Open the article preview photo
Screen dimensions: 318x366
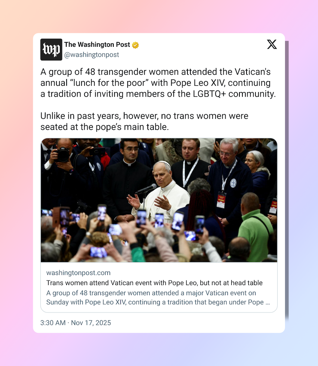[159, 200]
